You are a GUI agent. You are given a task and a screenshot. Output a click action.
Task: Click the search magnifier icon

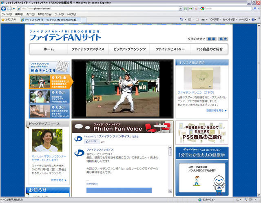(x=254, y=9)
